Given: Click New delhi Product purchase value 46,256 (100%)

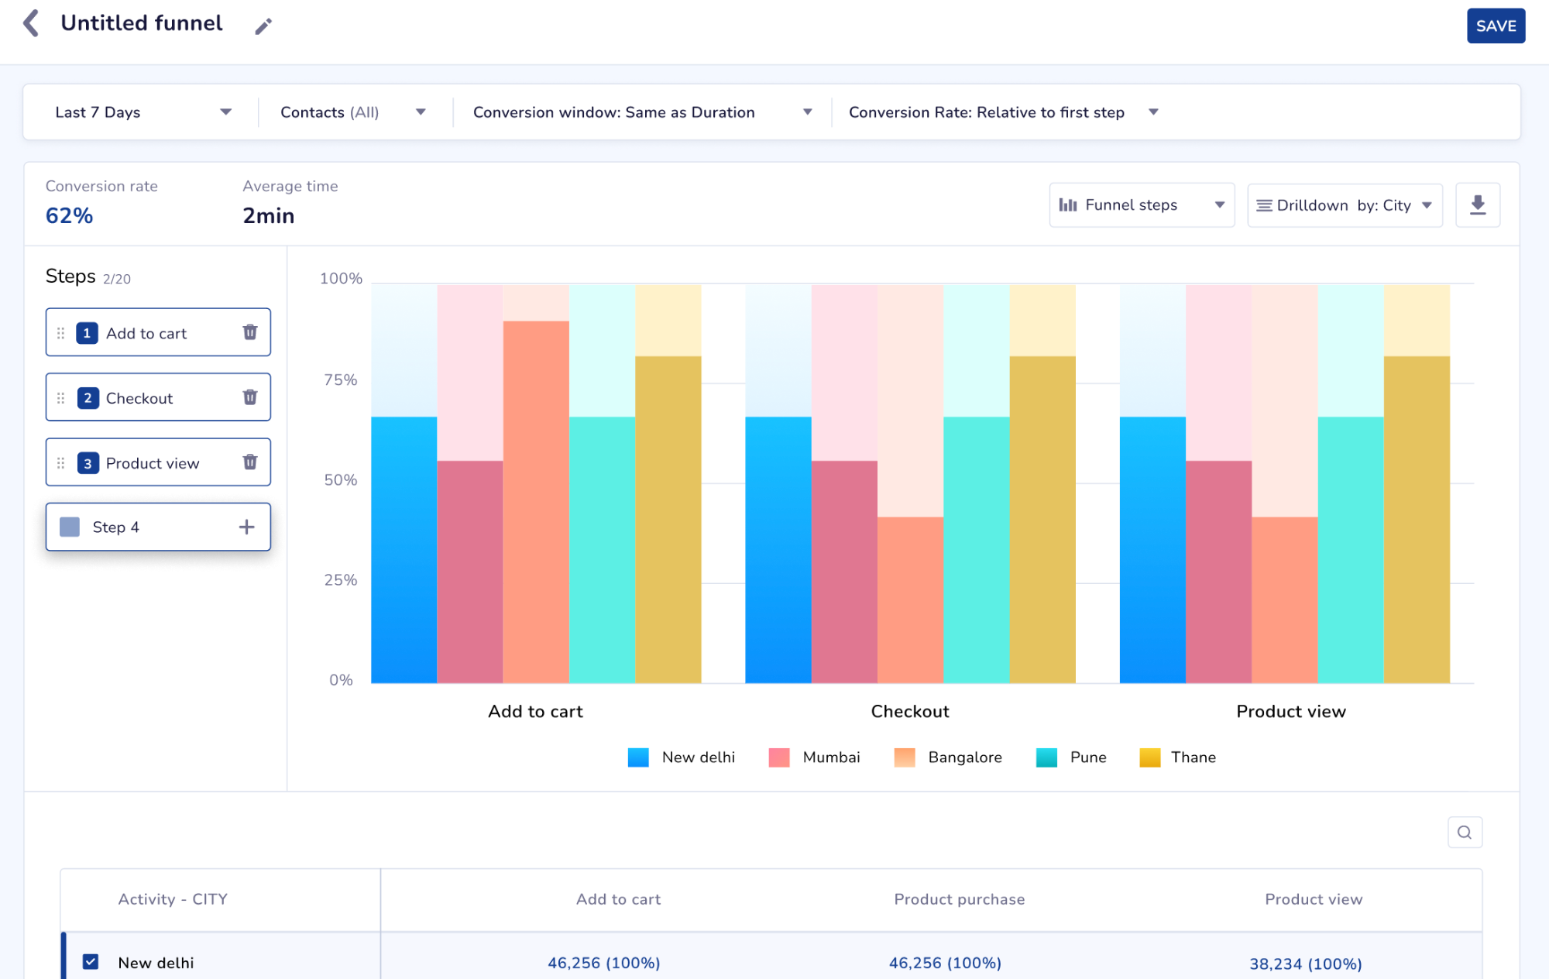Looking at the screenshot, I should tap(945, 963).
